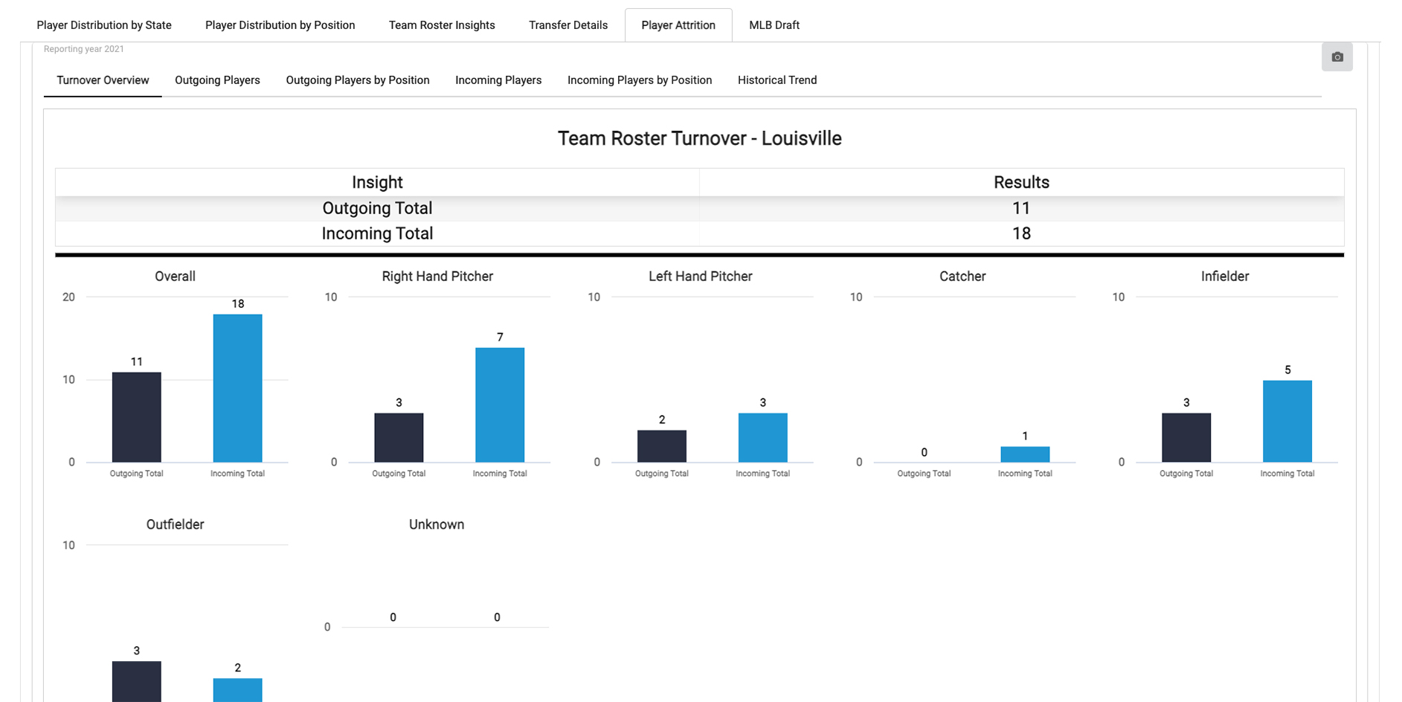Click the Catcher chart title

click(962, 277)
